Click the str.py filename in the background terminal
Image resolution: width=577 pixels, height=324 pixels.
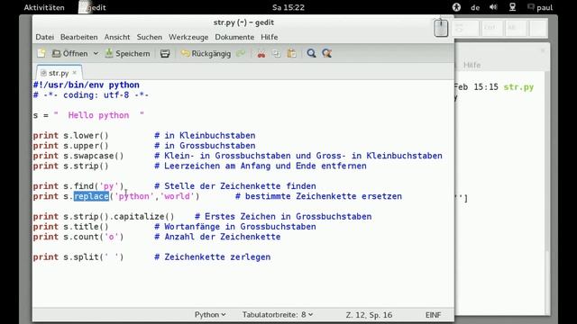518,87
